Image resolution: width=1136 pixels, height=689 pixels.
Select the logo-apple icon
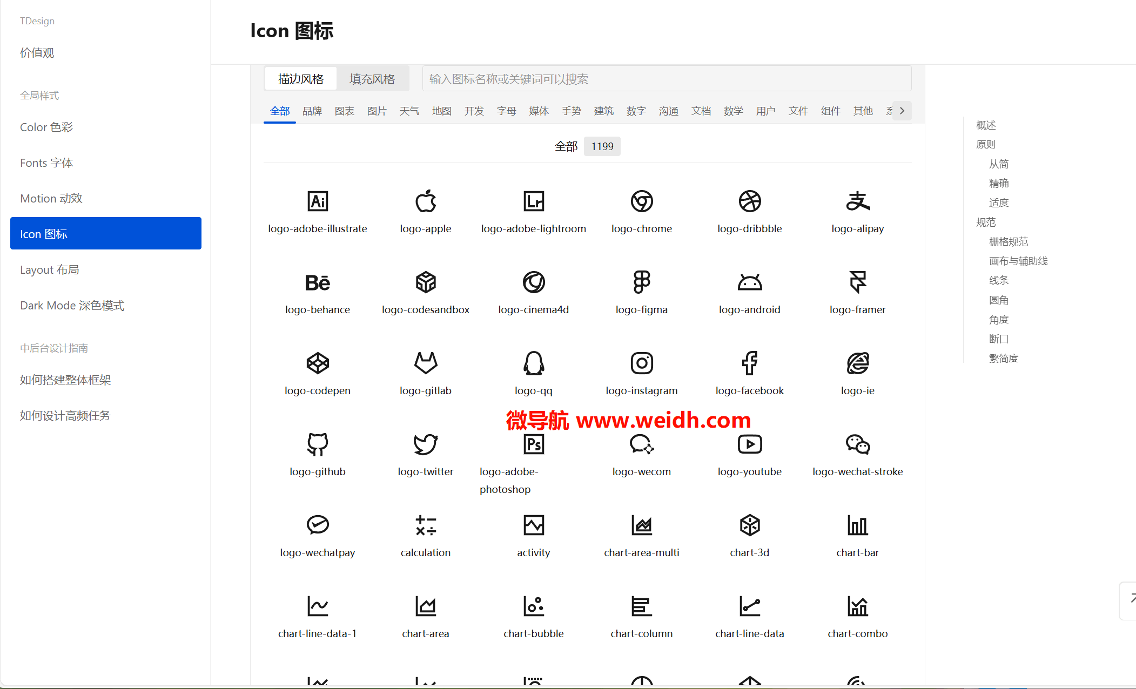click(426, 201)
